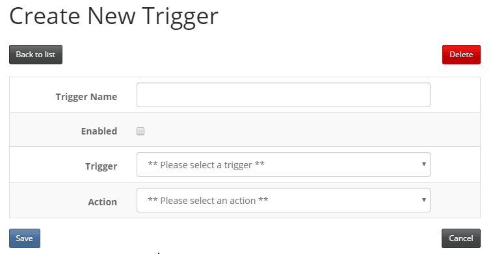Open the 'Please select an action' dropdown

[x=284, y=200]
